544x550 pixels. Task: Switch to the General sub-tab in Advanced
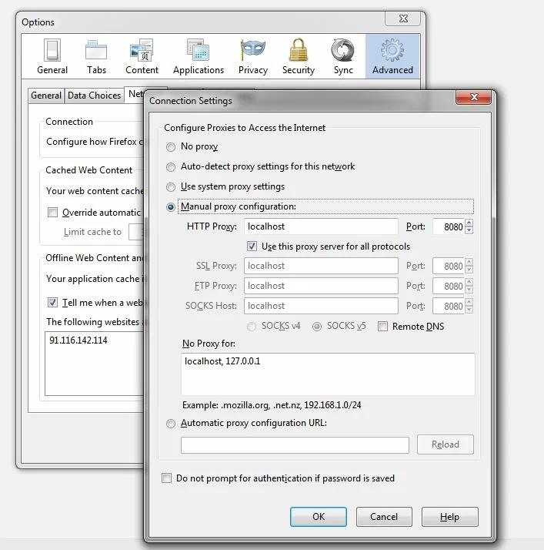click(x=46, y=96)
